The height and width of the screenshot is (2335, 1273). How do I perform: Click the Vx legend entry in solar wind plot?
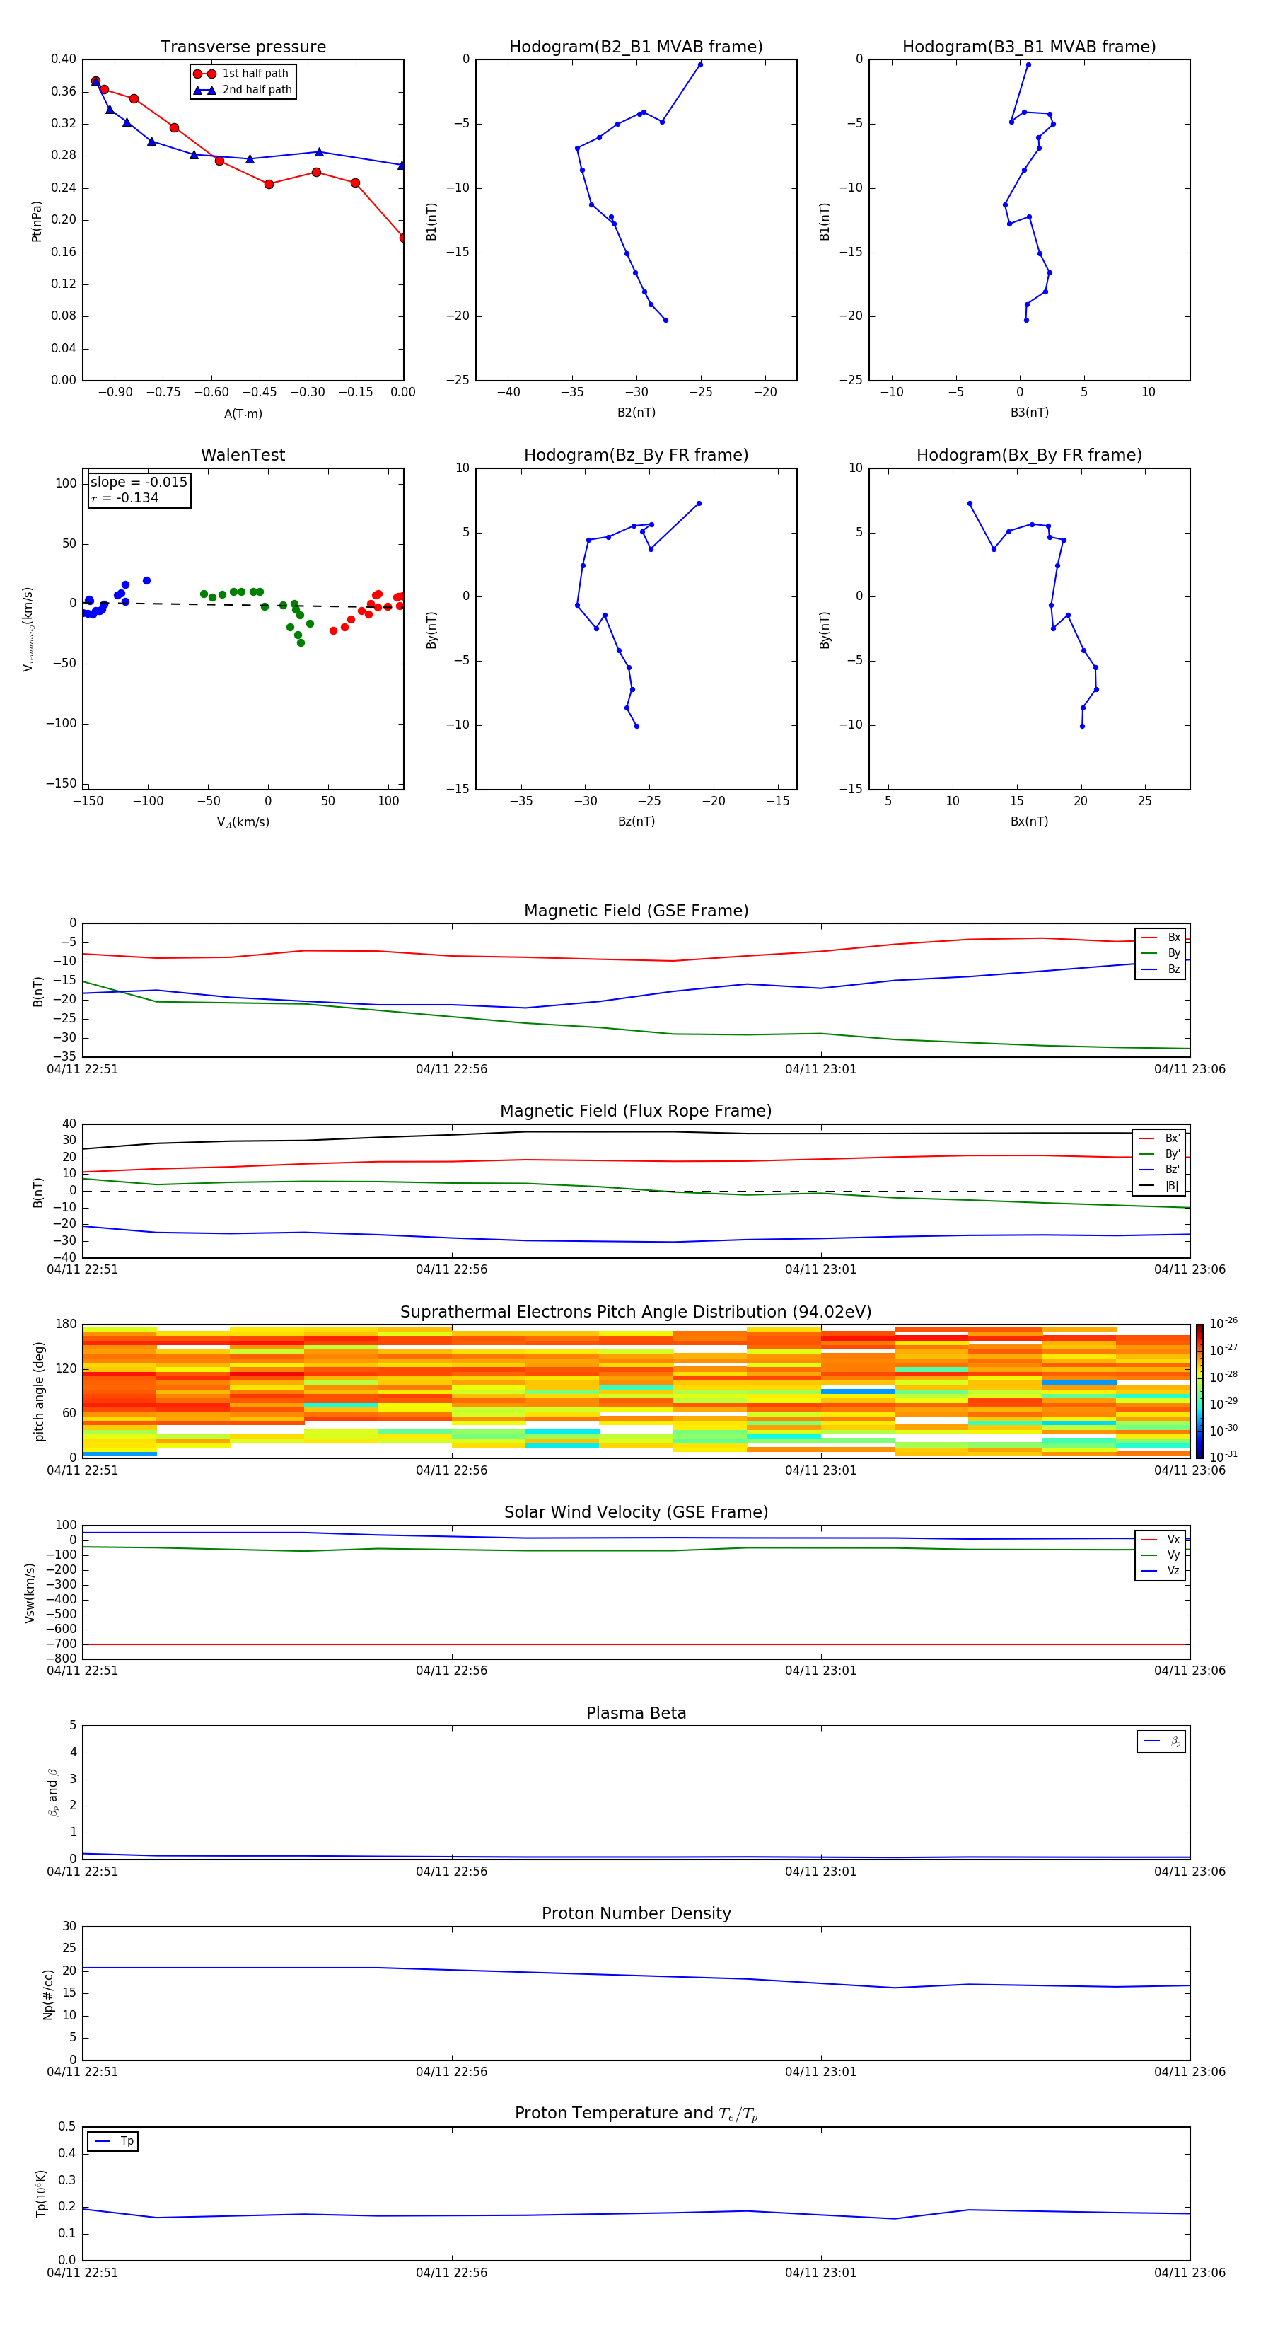point(1161,1540)
